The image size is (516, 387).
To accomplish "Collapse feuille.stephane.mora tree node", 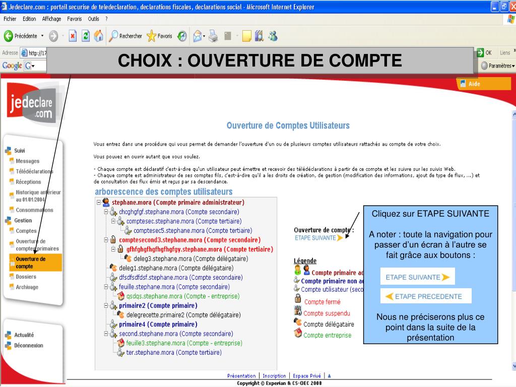I will pyautogui.click(x=106, y=287).
